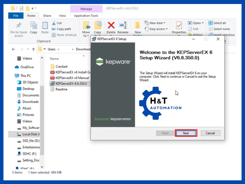Navigate up with the Up arrow button
Viewport: 245px width, 184px height.
33,49
